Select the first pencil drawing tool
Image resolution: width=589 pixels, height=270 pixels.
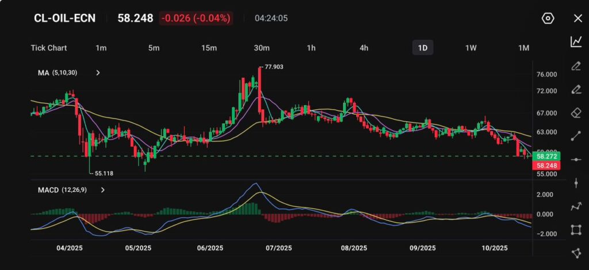click(x=576, y=65)
